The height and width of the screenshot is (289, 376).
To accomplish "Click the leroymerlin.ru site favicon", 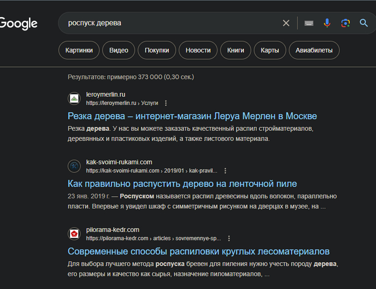I will click(x=74, y=99).
